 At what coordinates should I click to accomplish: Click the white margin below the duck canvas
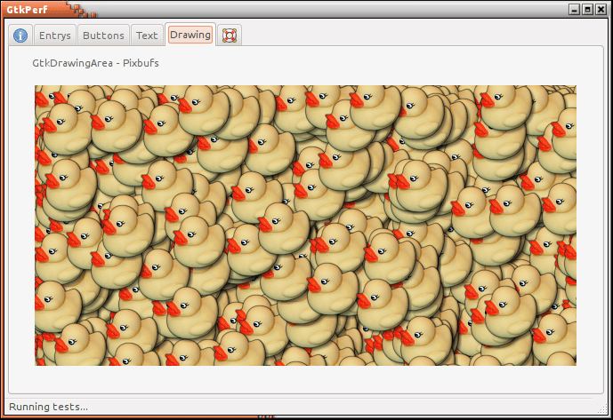(305, 378)
